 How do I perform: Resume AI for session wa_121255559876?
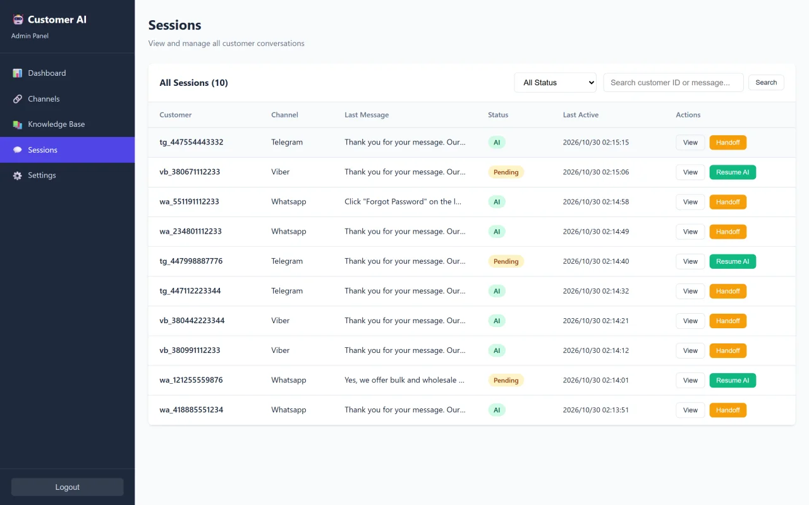[733, 380]
